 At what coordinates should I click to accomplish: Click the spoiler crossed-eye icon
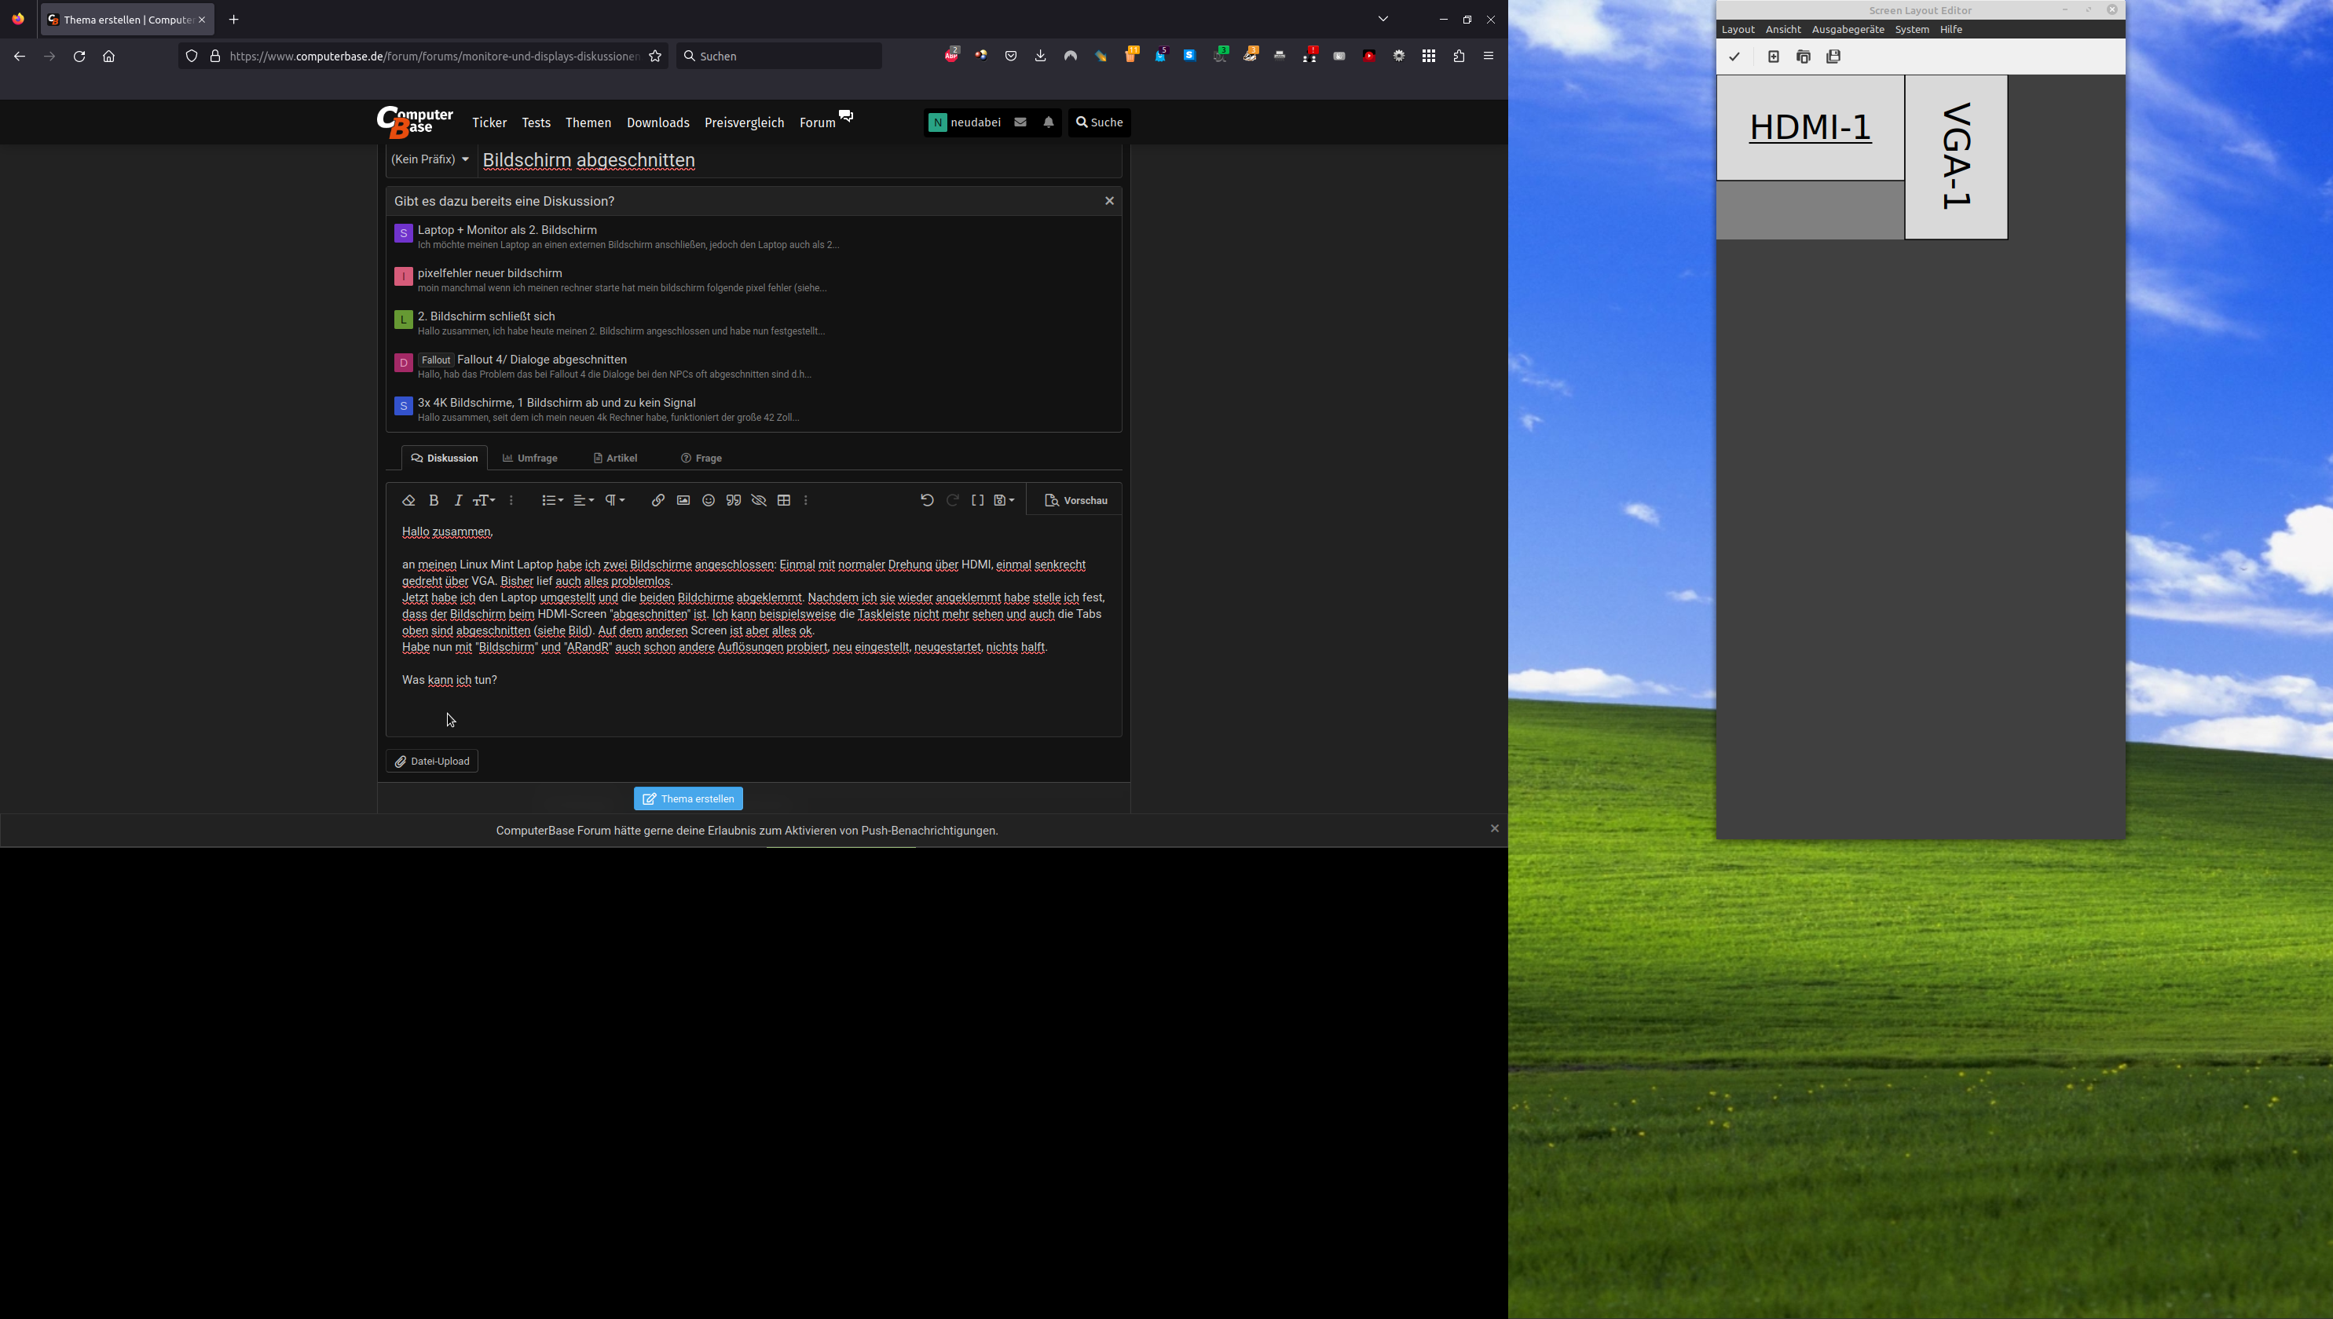point(760,501)
